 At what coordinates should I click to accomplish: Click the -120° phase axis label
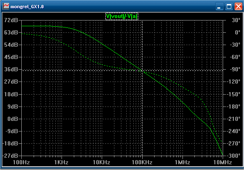233,82
